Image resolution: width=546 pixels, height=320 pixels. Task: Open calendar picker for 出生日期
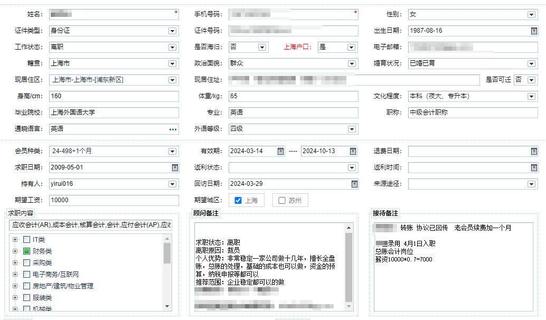point(534,31)
